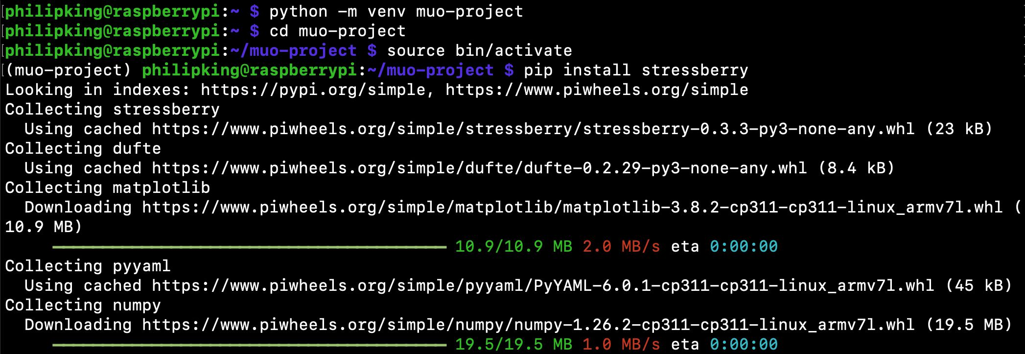
Task: Click the '(8.4 kB)' dufte file size
Action: coord(856,168)
